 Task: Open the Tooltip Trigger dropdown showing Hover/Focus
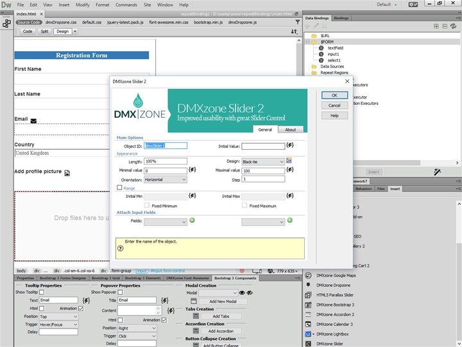pyautogui.click(x=58, y=325)
